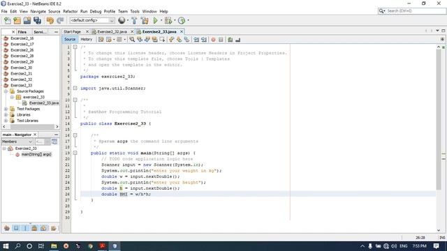Click the Uncomment code icon in editor toolbar
Viewport: 447px width, 251px height.
coord(238,40)
